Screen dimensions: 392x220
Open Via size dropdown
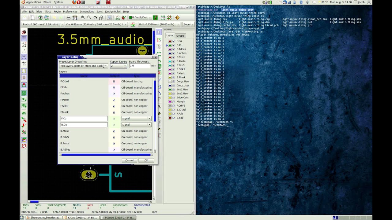[96, 24]
